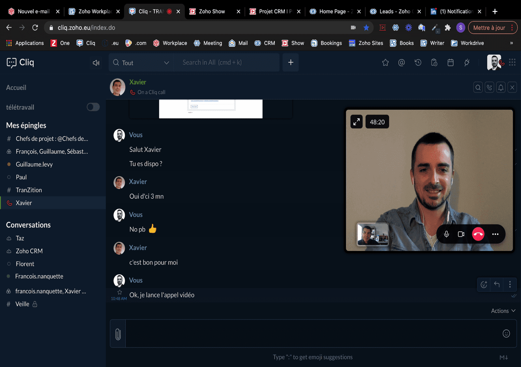This screenshot has height=367, width=521.
Task: Open emoji picker smiley icon
Action: tap(506, 334)
